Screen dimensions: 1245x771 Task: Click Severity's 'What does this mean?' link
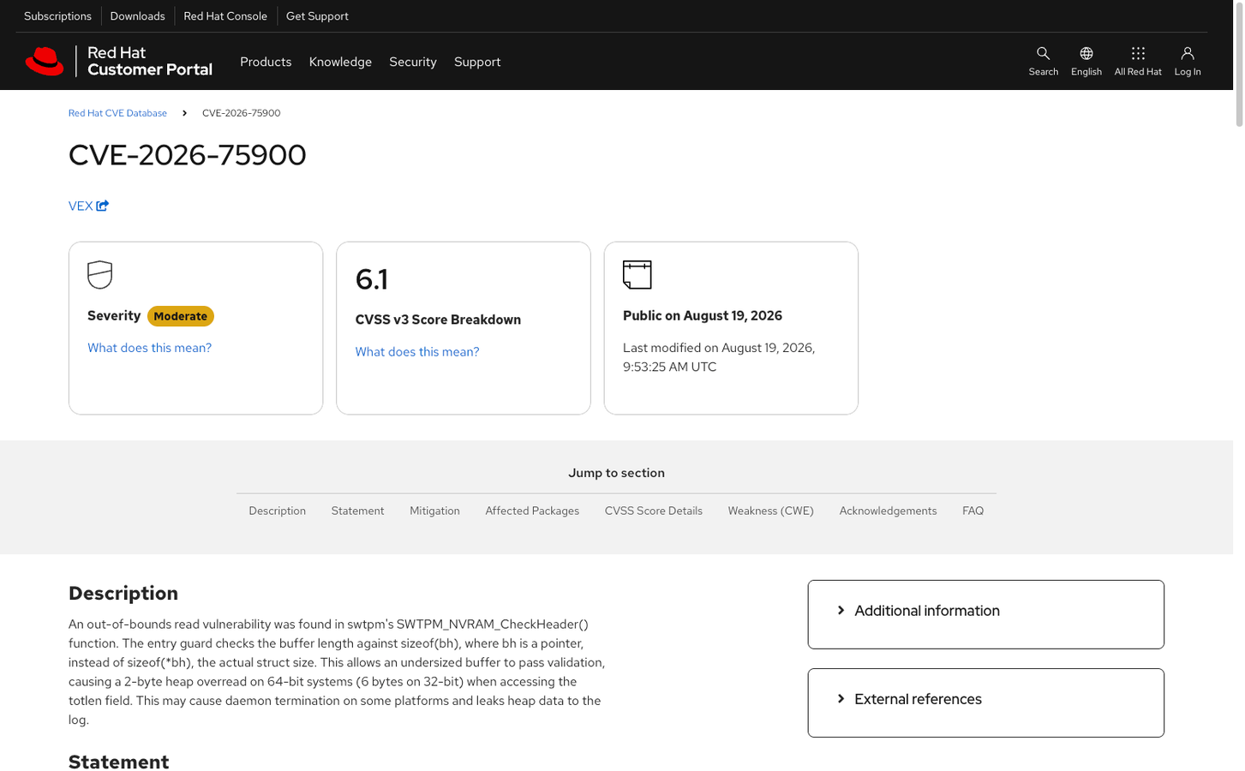[149, 348]
